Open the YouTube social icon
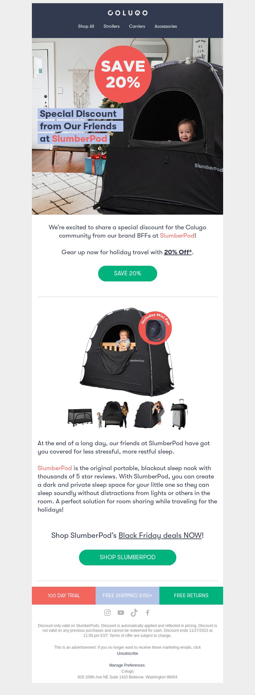The height and width of the screenshot is (695, 255). point(121,612)
